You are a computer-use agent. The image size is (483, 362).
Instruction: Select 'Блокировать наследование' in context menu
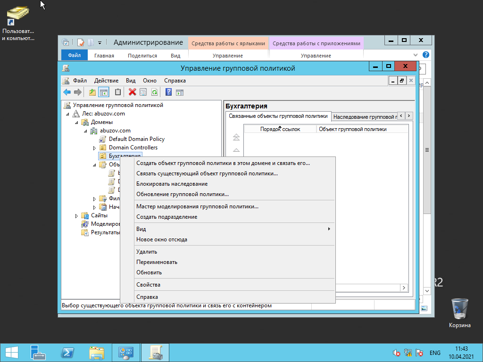click(x=172, y=184)
